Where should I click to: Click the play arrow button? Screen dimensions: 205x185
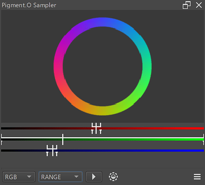(94, 177)
